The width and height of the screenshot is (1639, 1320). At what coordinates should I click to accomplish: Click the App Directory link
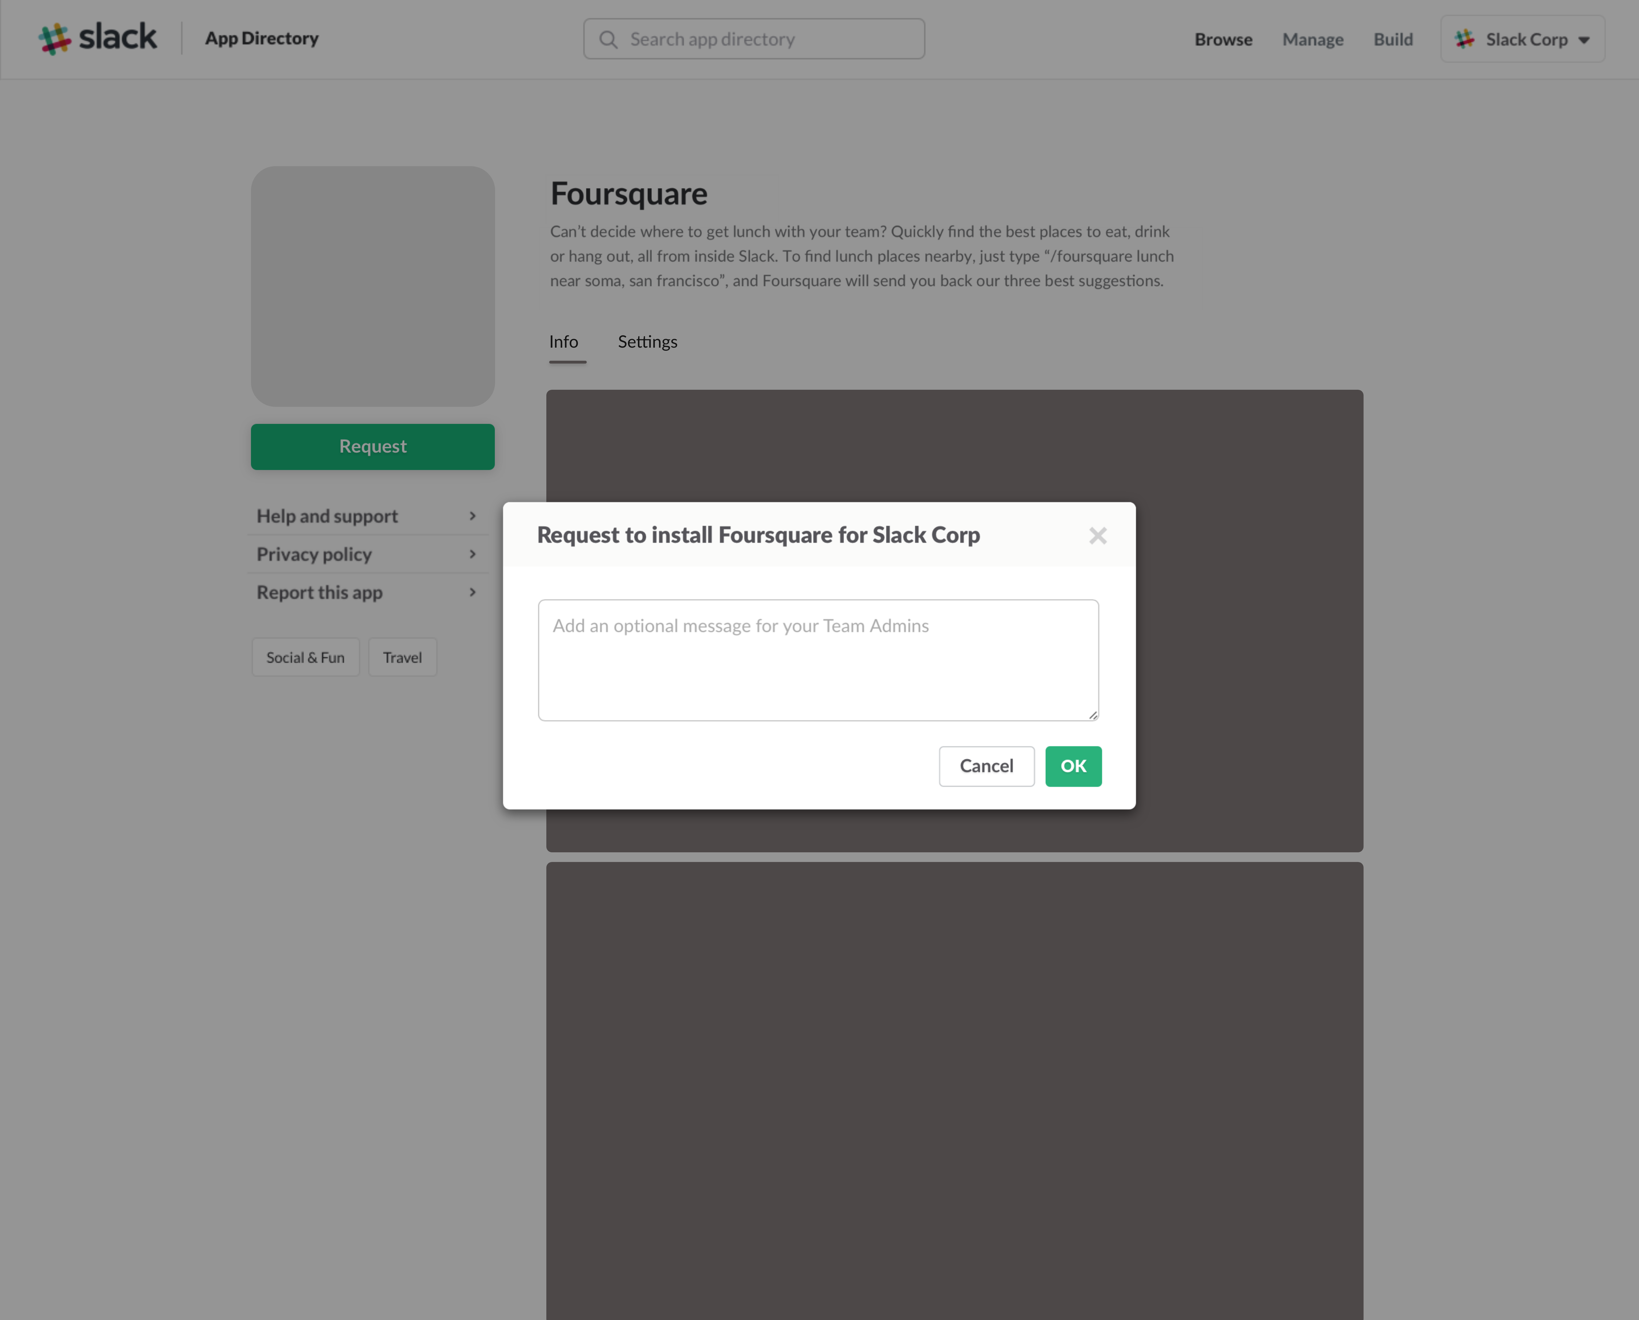coord(262,38)
